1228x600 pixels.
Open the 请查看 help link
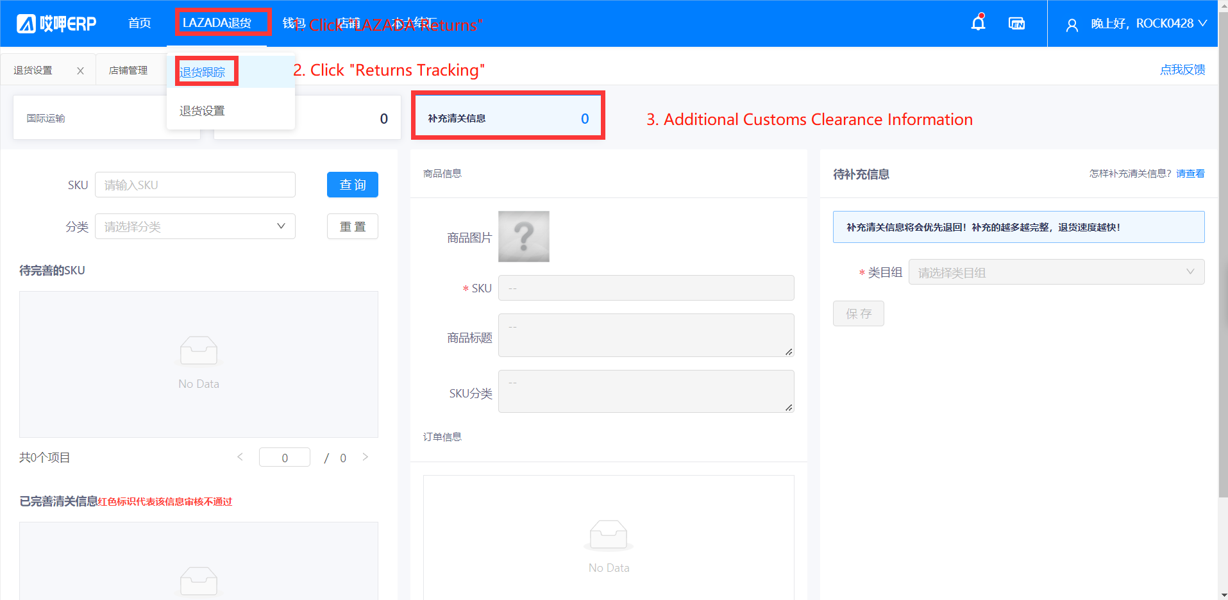click(x=1190, y=174)
